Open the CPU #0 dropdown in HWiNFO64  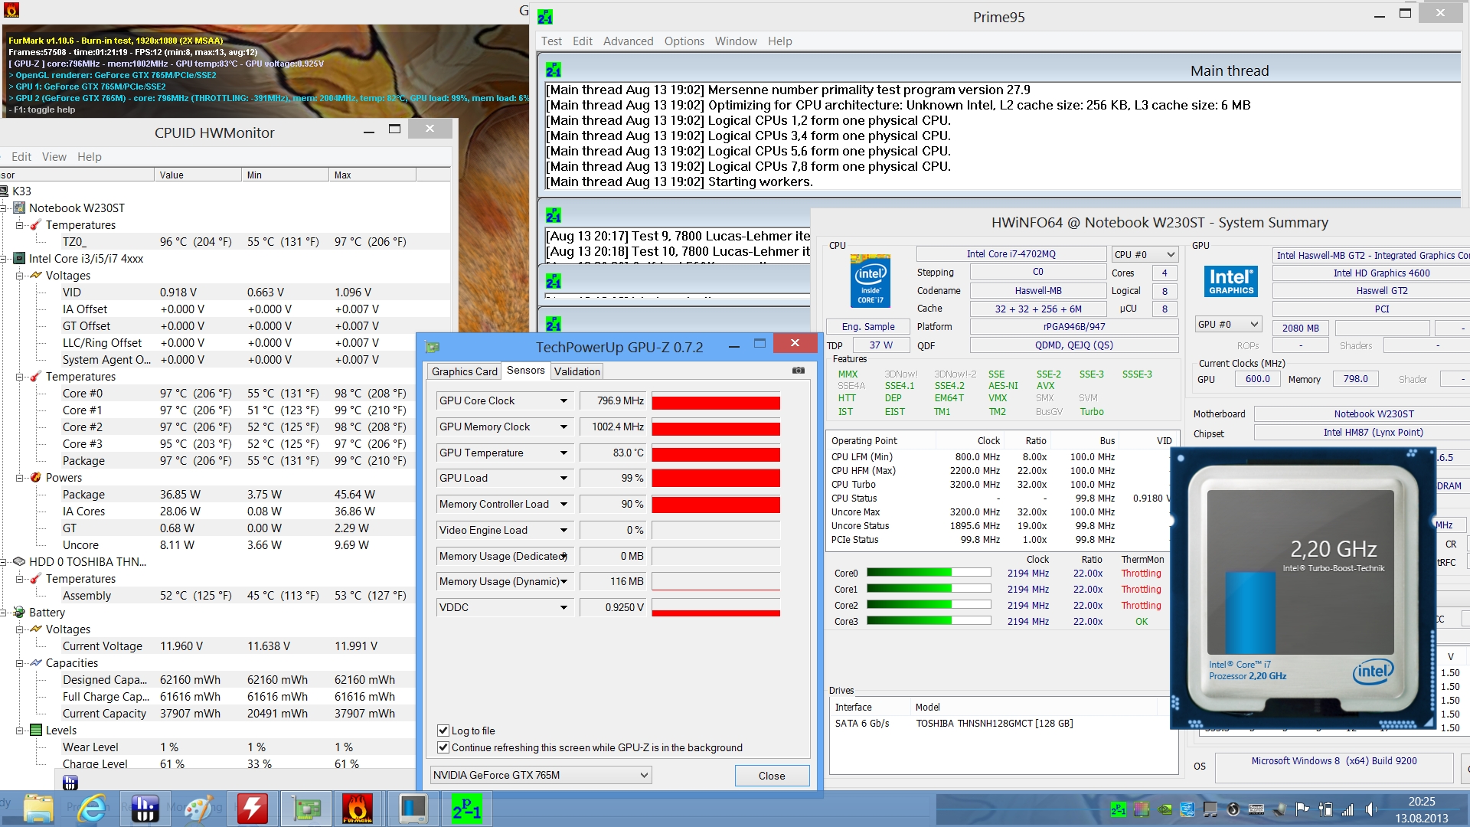(x=1144, y=254)
